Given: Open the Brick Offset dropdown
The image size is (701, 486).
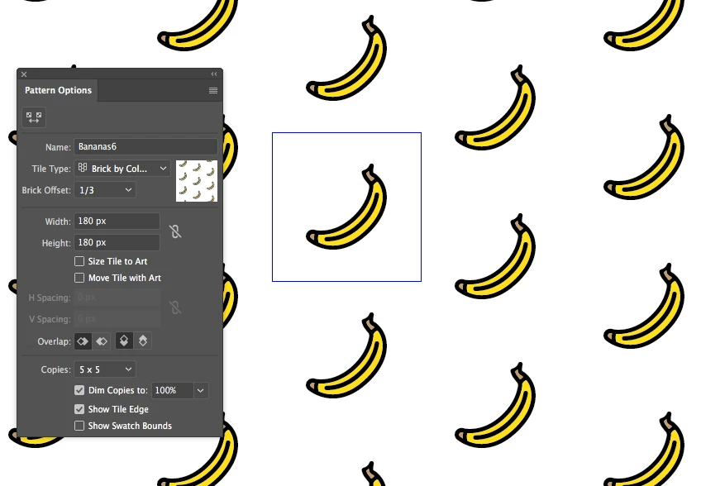Looking at the screenshot, I should click(x=105, y=190).
